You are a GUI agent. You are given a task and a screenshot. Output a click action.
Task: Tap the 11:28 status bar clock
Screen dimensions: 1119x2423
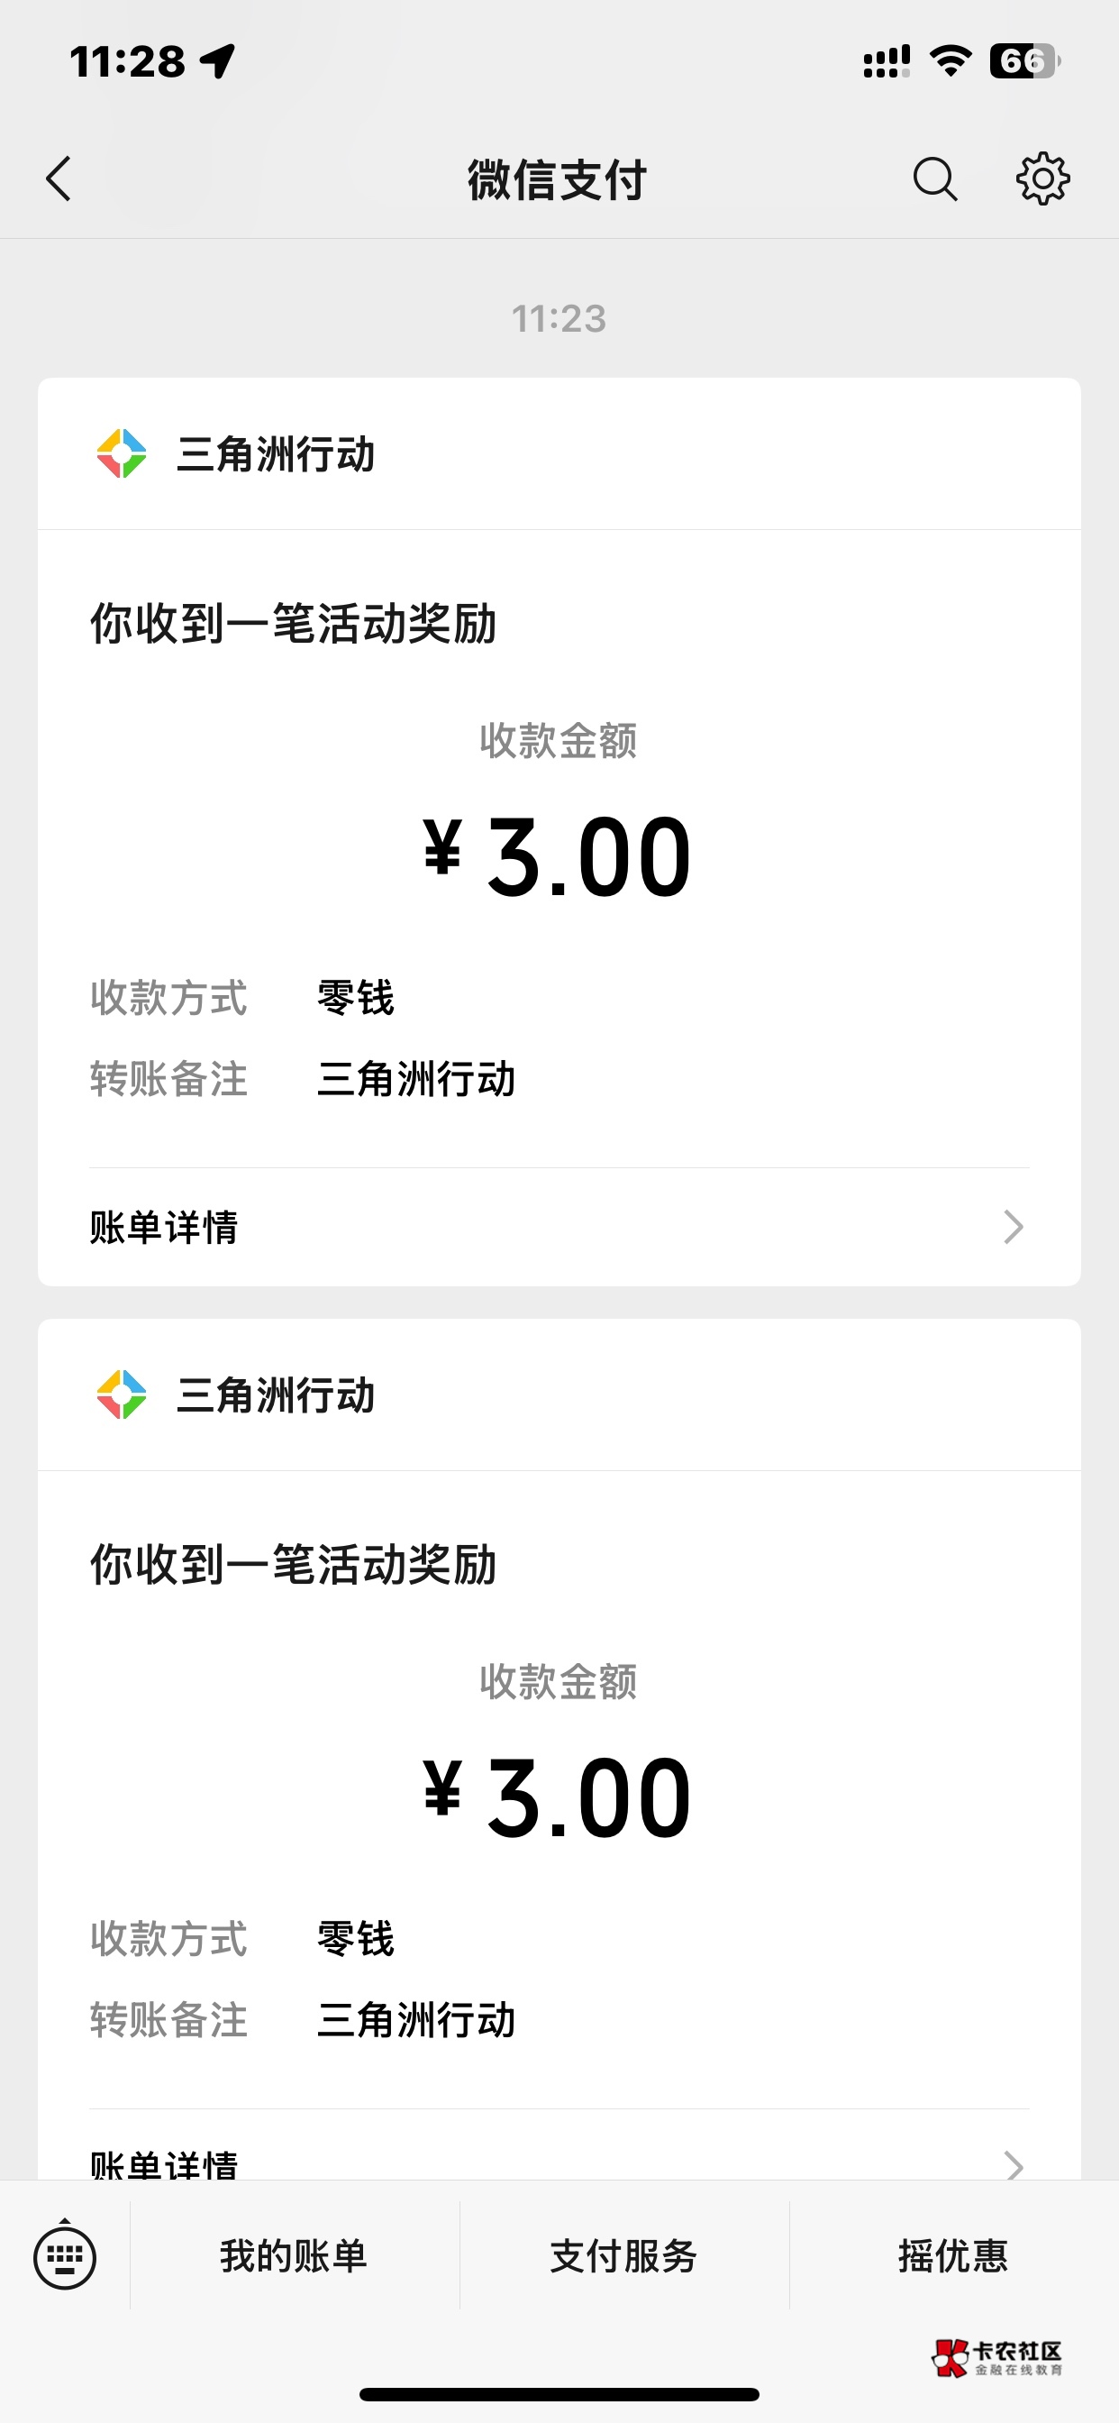128,62
